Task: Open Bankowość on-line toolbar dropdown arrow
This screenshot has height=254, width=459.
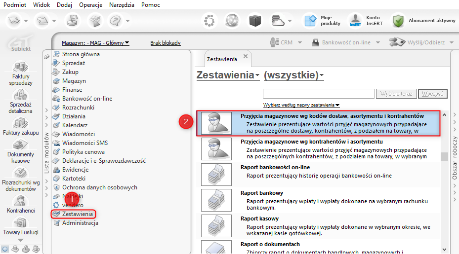Action: coord(378,43)
